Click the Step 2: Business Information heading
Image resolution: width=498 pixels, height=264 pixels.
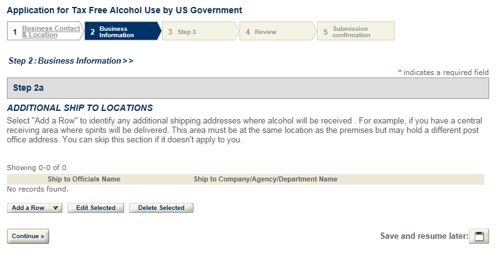[71, 61]
